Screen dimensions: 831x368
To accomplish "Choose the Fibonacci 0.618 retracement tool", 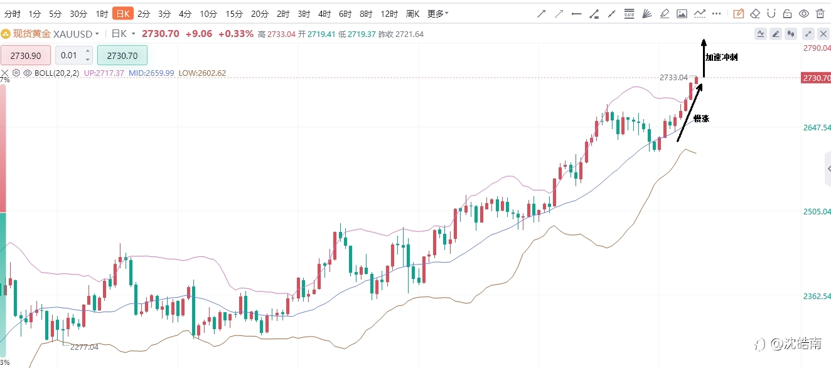I will [x=629, y=13].
